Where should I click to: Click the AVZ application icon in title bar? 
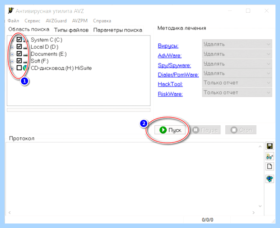[11, 11]
